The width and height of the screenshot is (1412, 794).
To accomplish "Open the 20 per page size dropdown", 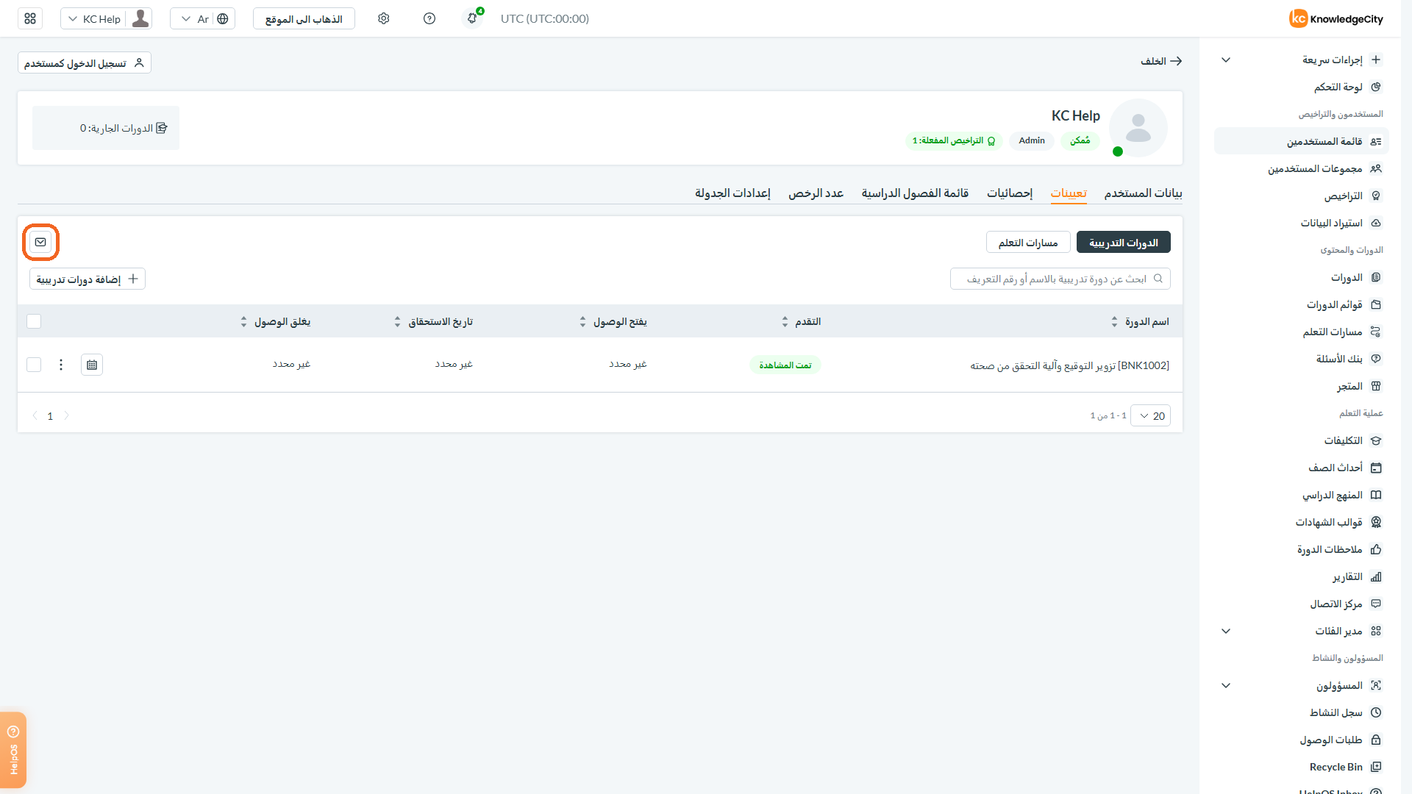I will [x=1151, y=415].
